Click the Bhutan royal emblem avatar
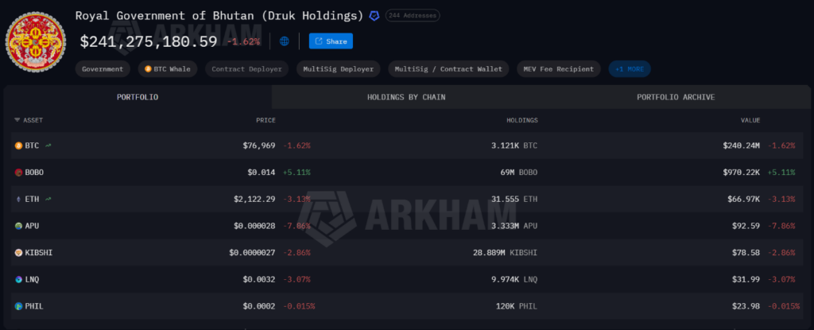 tap(35, 43)
